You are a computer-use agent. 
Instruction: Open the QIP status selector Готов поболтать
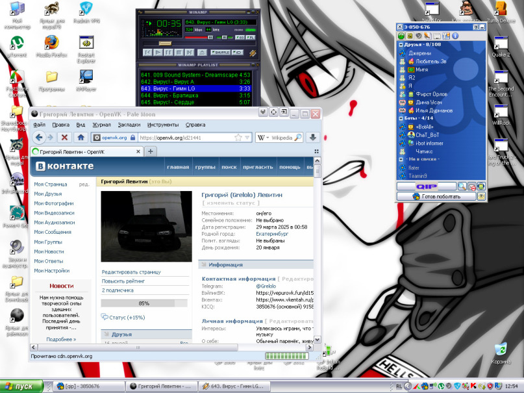(436, 196)
